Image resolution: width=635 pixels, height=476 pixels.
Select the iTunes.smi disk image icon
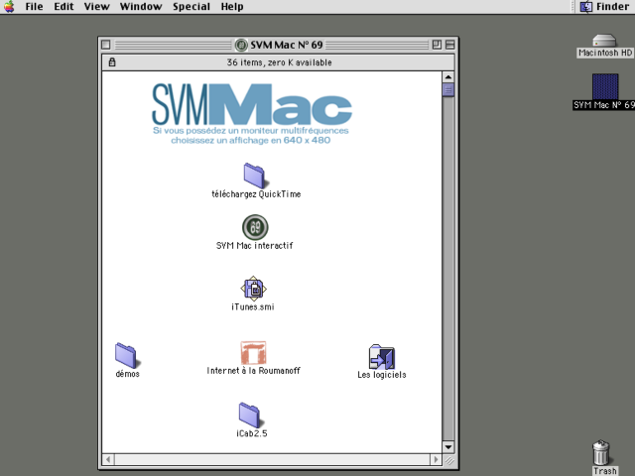coord(254,289)
